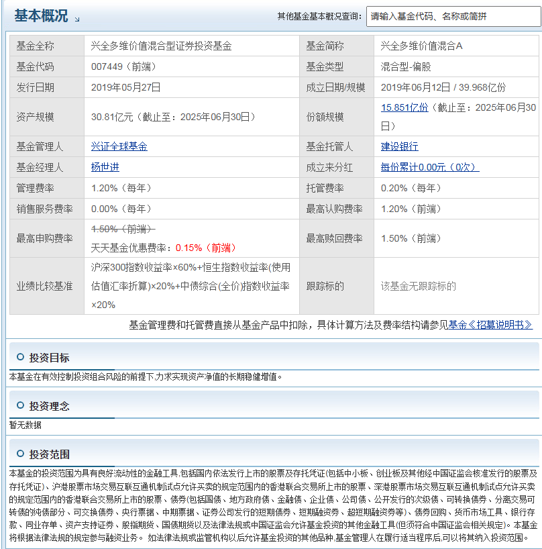Click the 基金简称 label cell
The height and width of the screenshot is (549, 542).
(337, 46)
